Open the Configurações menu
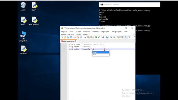The image size is (178, 100). pos(116,32)
